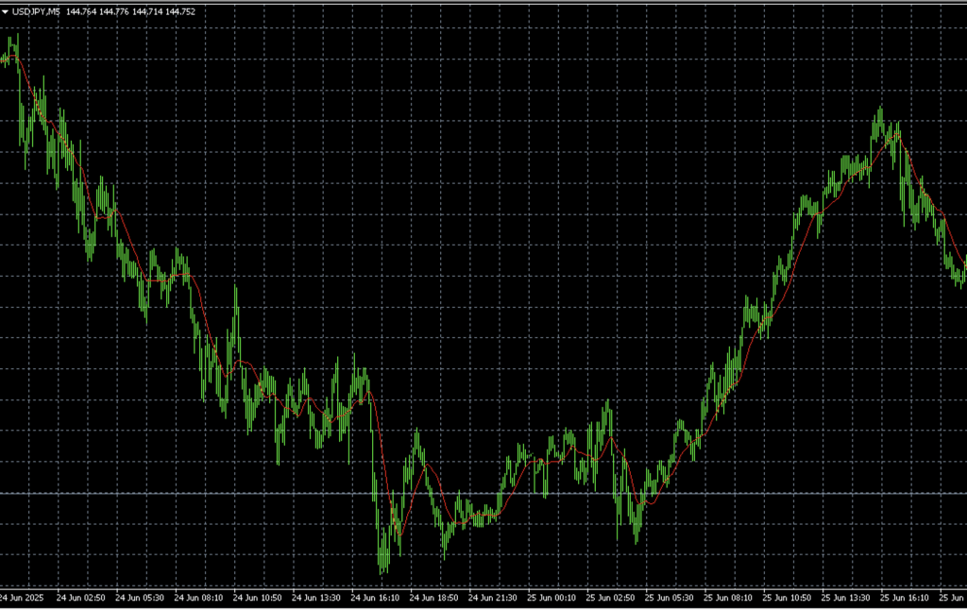
Task: Select the 24 Jun 02:50 time label
Action: (80, 598)
